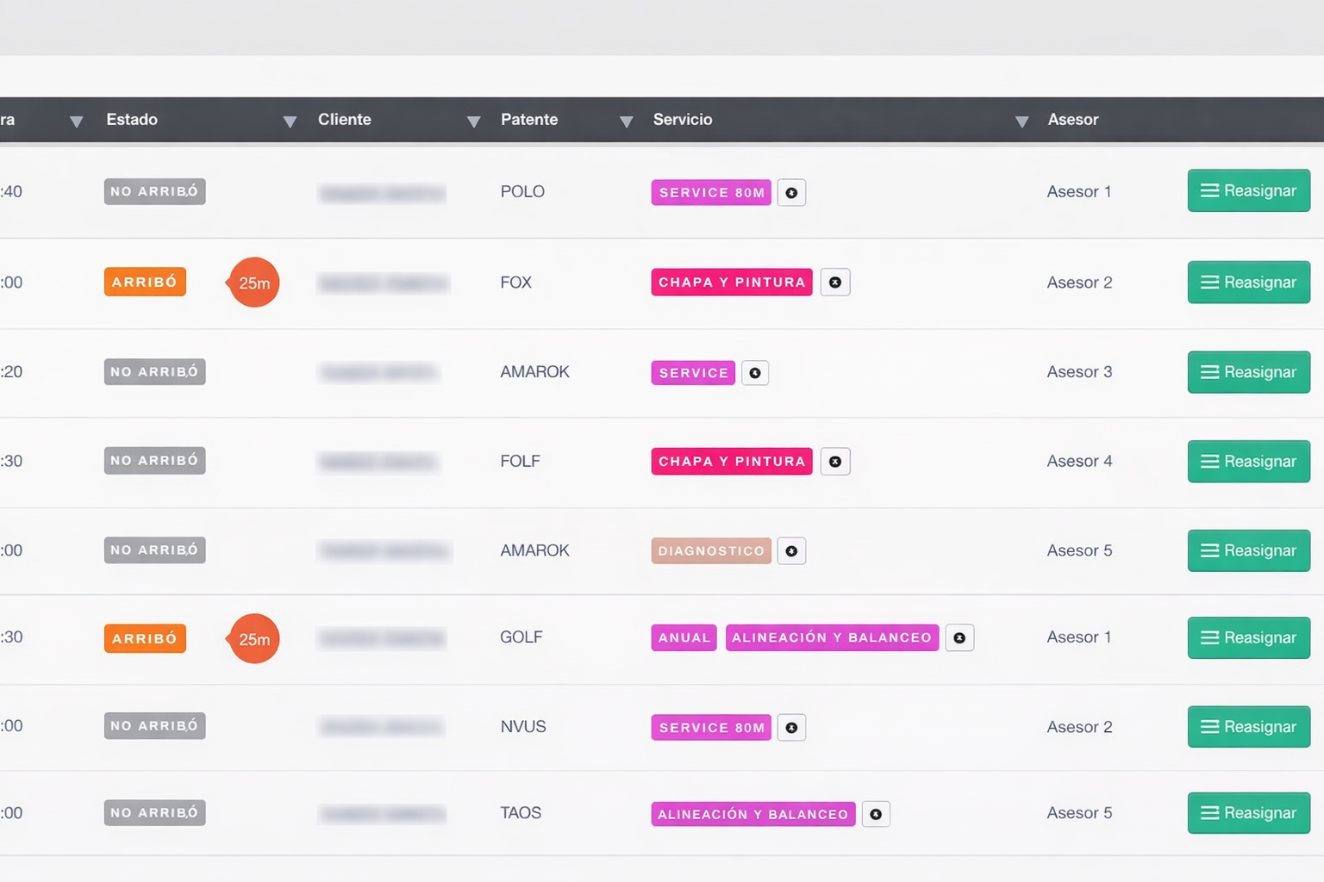Click the icon beside SERVICE 80M in POLO row

tap(791, 193)
